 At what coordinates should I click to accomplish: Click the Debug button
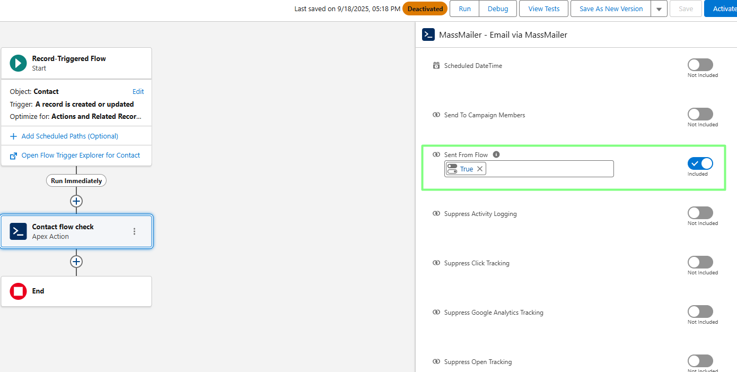click(x=498, y=8)
